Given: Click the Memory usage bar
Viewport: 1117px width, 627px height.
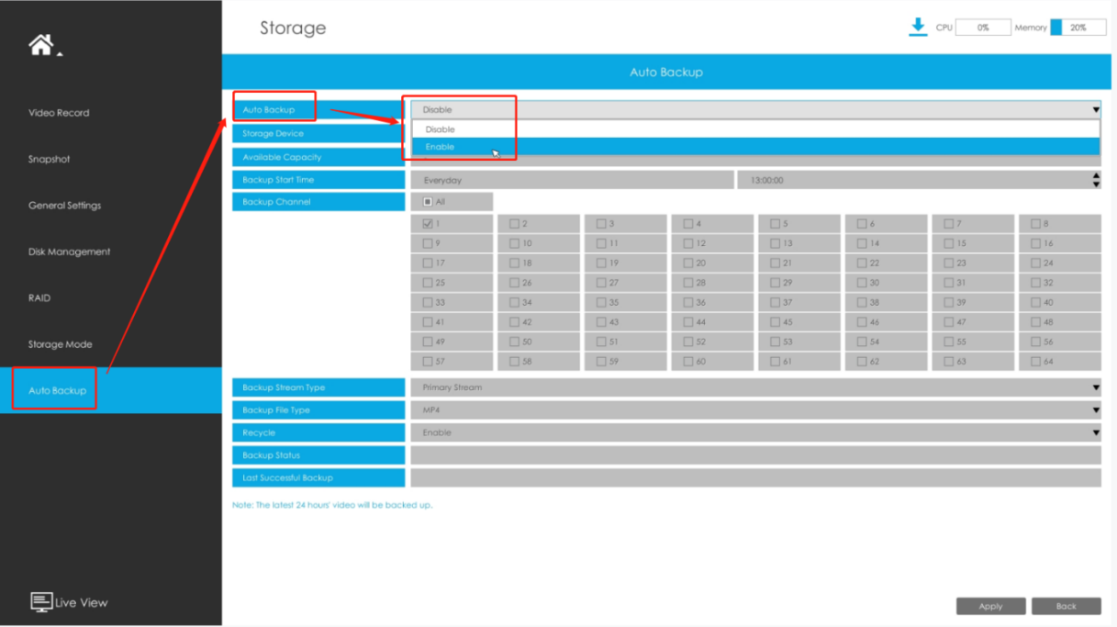Looking at the screenshot, I should (x=1078, y=28).
